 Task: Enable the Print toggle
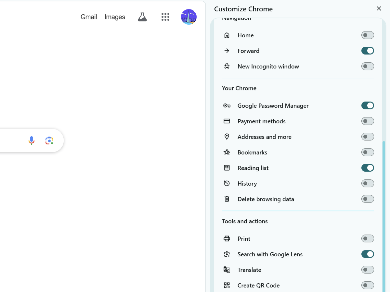(368, 239)
